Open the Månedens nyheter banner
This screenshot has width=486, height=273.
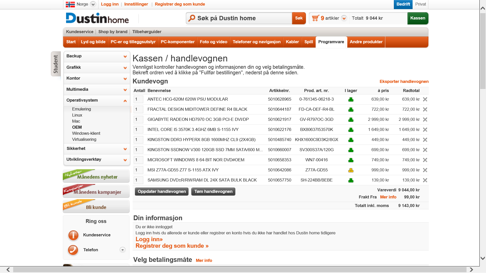pyautogui.click(x=96, y=176)
